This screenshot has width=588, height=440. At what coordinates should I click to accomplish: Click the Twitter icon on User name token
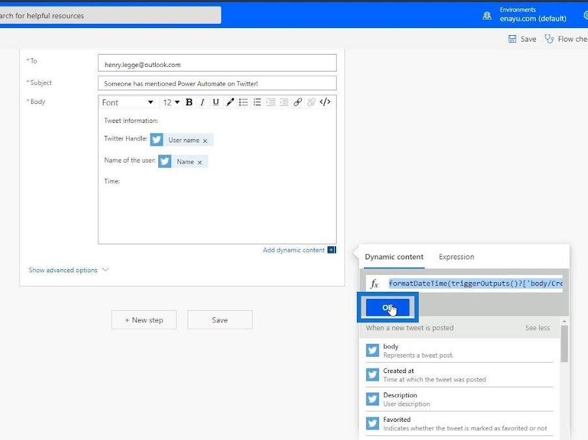click(x=157, y=140)
